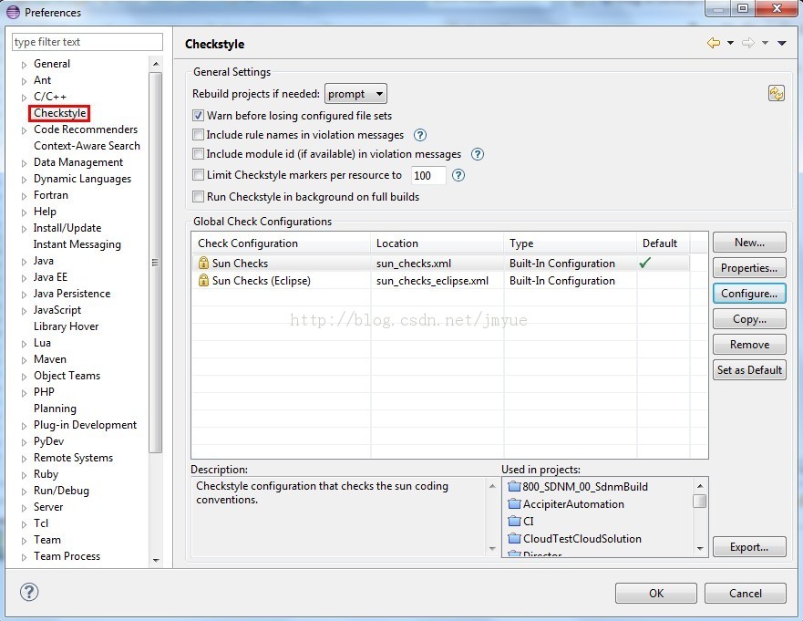Click the type filter text field
Viewport: 803px width, 621px height.
coord(87,42)
